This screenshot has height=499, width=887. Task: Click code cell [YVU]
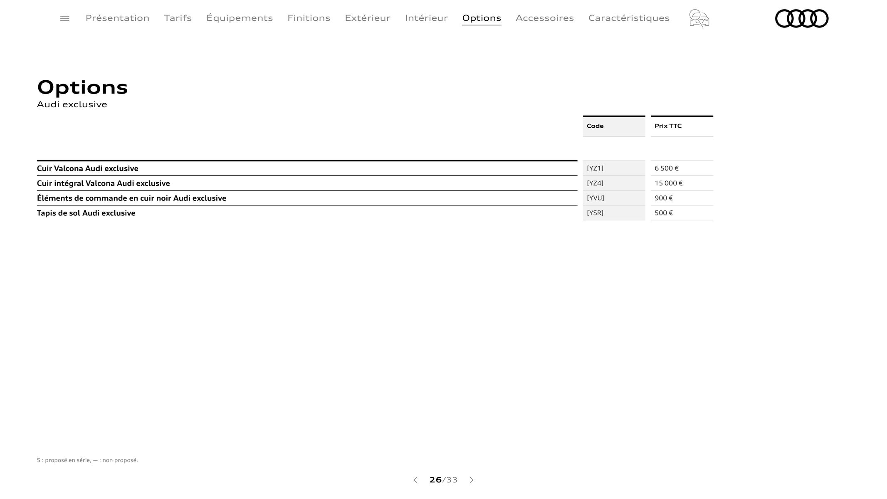(x=614, y=198)
